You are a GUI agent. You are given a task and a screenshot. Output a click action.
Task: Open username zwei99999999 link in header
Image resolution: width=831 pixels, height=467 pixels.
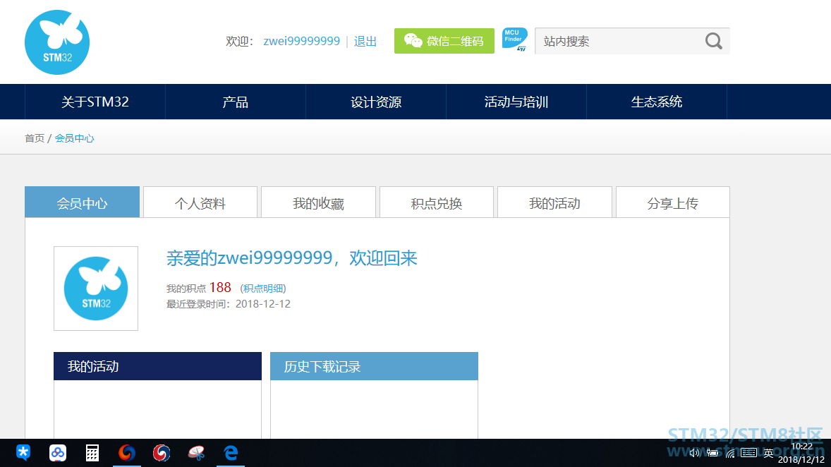pyautogui.click(x=301, y=42)
